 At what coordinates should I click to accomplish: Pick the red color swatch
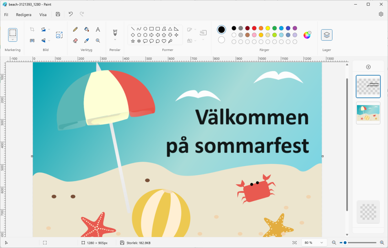pos(254,28)
